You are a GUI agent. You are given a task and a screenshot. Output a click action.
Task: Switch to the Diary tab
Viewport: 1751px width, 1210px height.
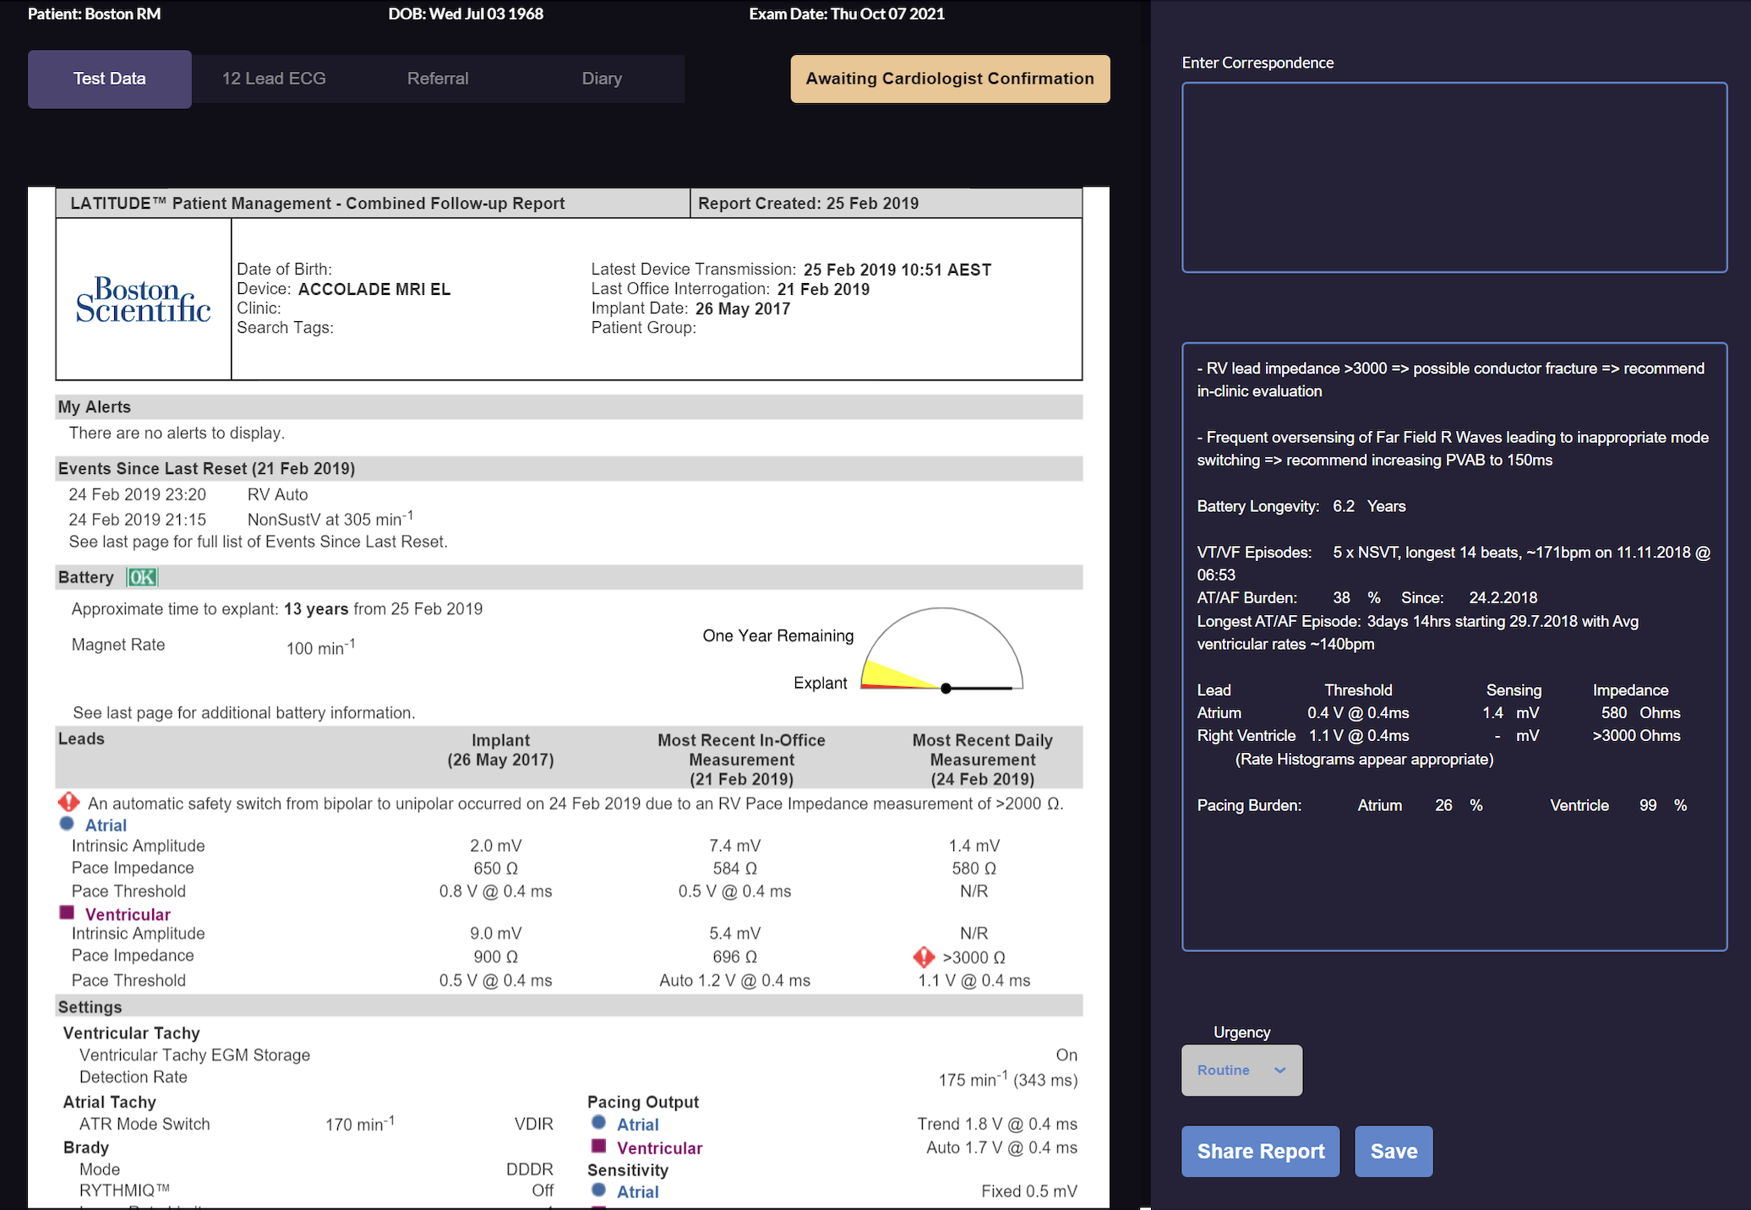pyautogui.click(x=602, y=79)
